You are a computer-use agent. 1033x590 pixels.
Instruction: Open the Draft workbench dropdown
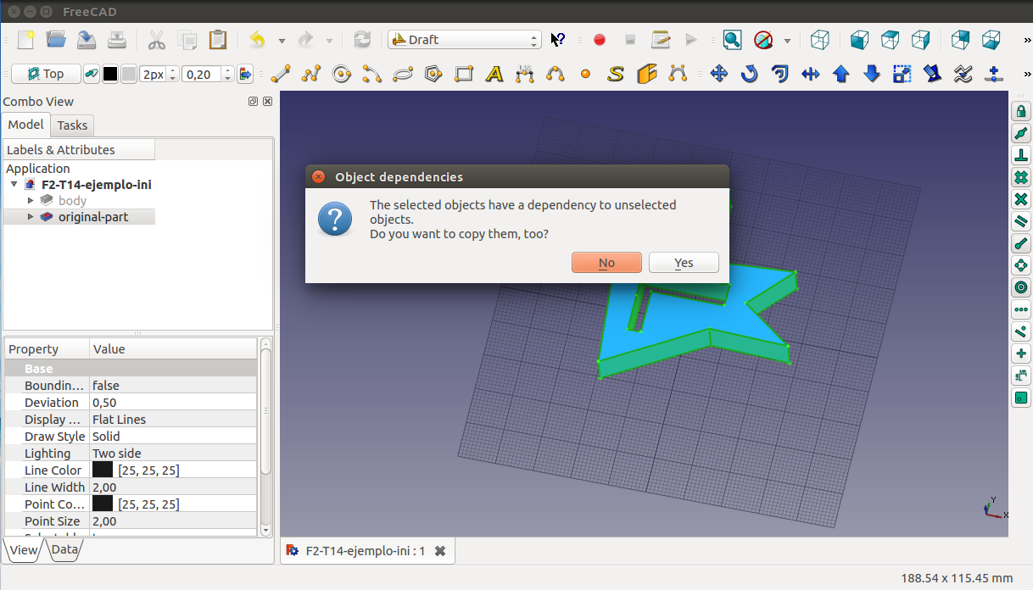(x=464, y=40)
